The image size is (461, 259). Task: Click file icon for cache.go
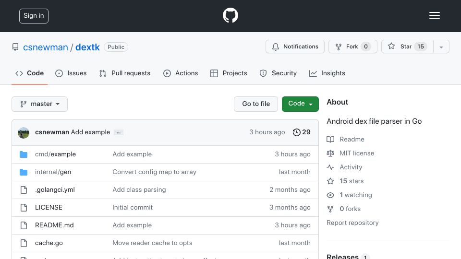tap(24, 243)
